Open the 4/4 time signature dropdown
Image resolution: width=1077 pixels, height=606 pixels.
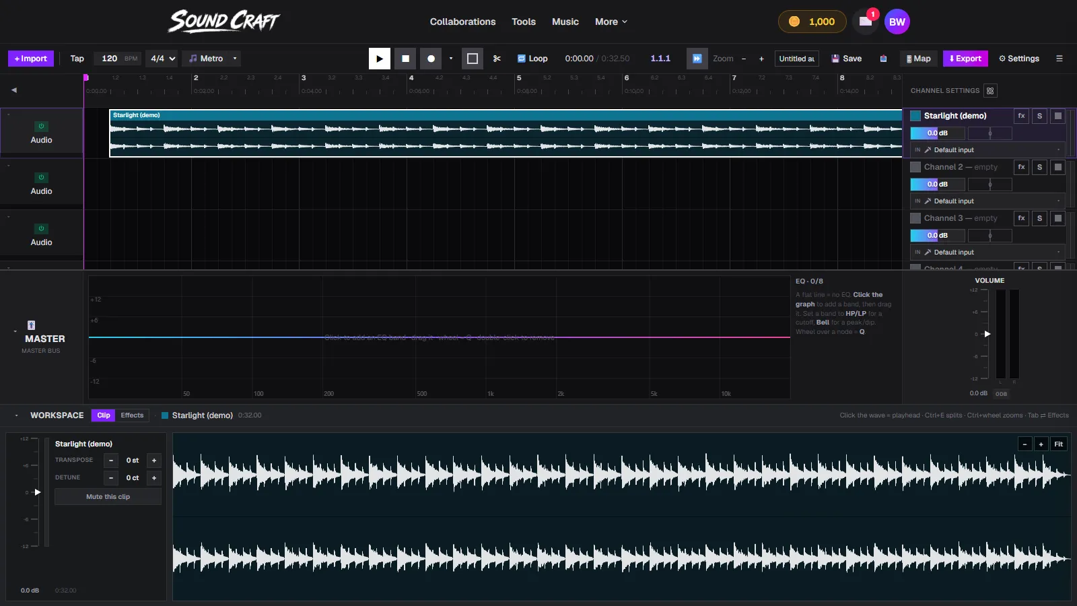[163, 59]
